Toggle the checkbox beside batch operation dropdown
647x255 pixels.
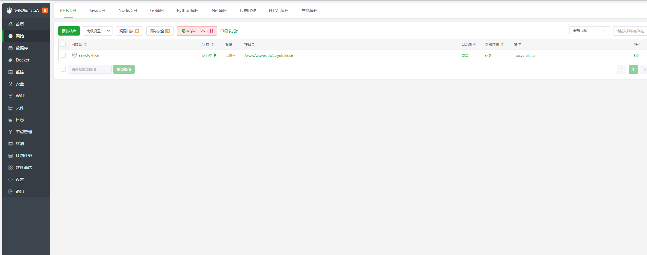63,69
